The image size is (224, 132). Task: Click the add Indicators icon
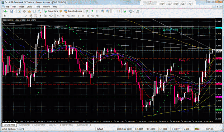pyautogui.click(x=124, y=11)
